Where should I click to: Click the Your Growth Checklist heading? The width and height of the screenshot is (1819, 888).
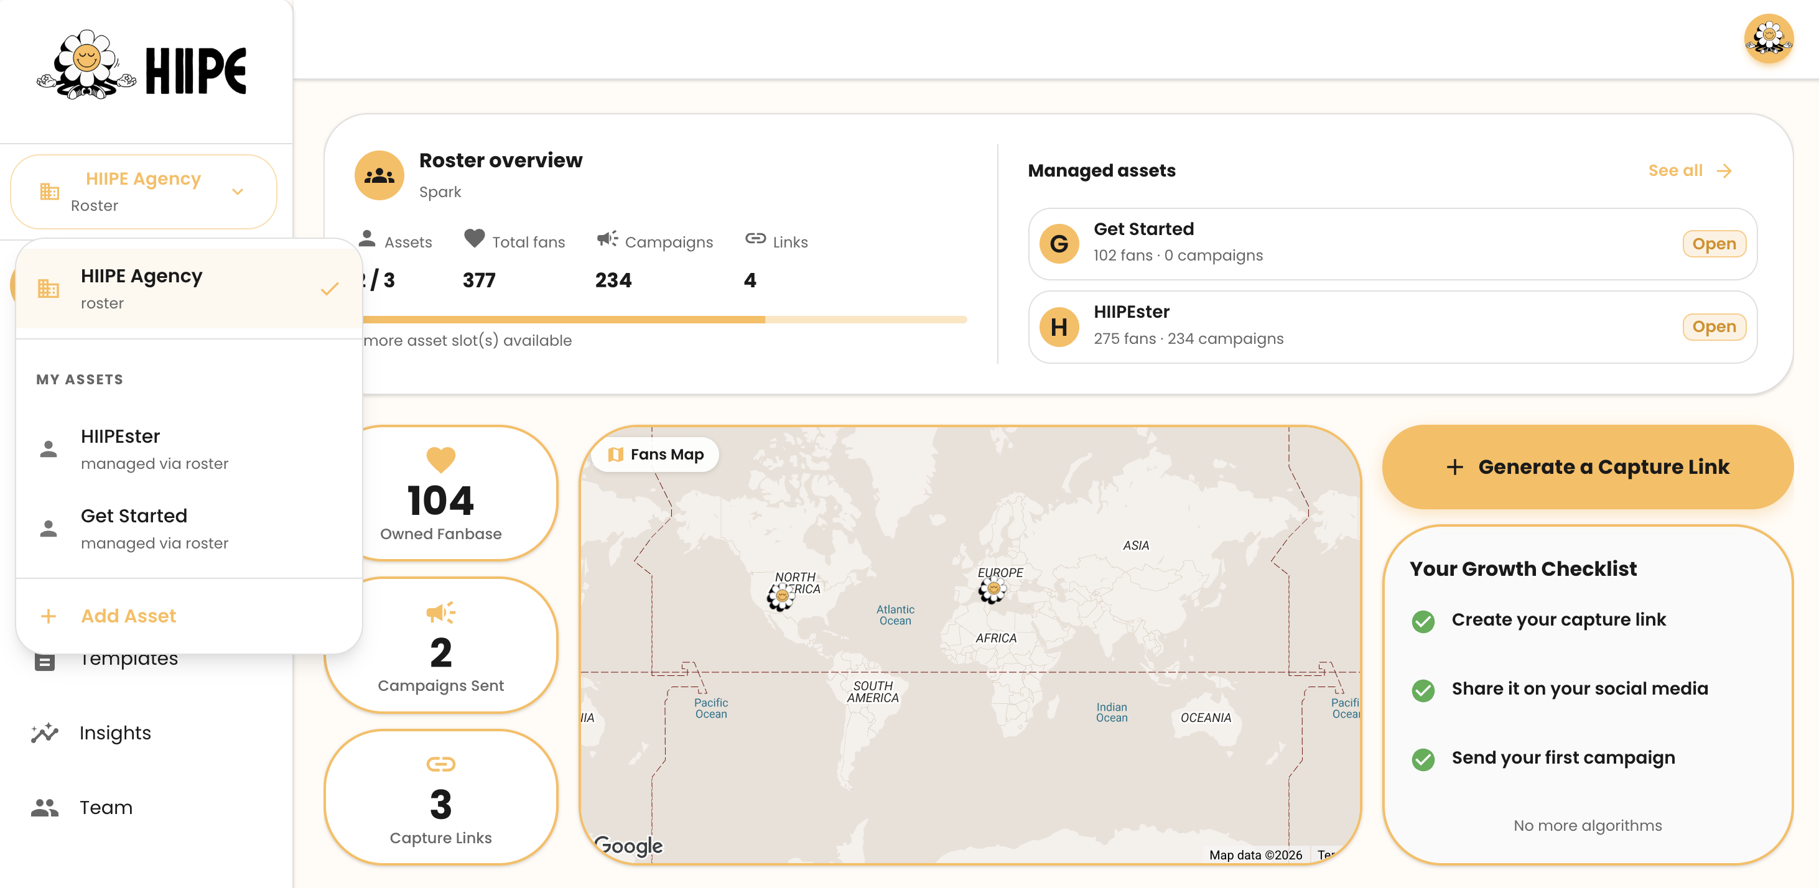(x=1522, y=569)
